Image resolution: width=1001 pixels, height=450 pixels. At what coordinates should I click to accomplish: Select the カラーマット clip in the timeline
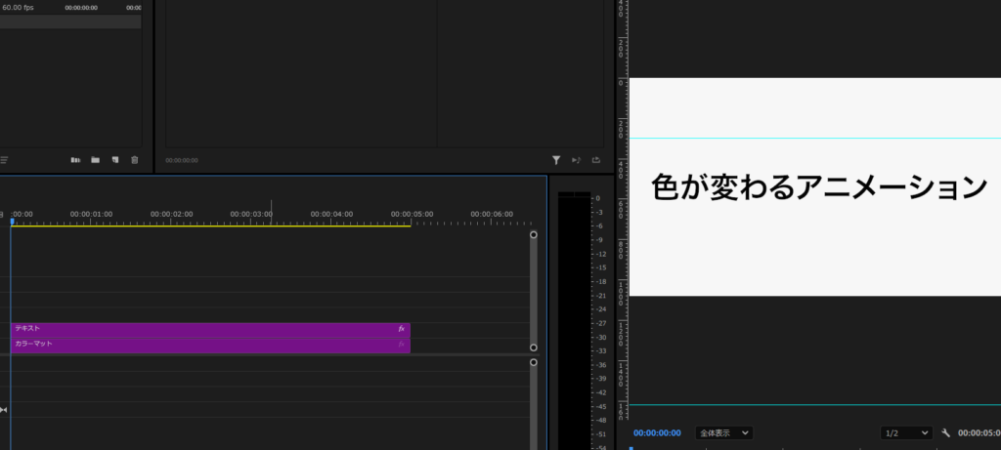click(196, 345)
